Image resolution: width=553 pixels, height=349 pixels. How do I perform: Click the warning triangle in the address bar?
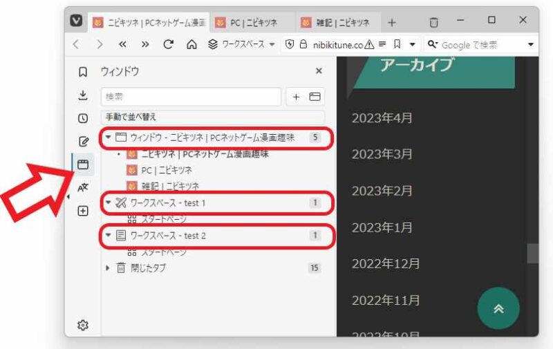pyautogui.click(x=369, y=44)
